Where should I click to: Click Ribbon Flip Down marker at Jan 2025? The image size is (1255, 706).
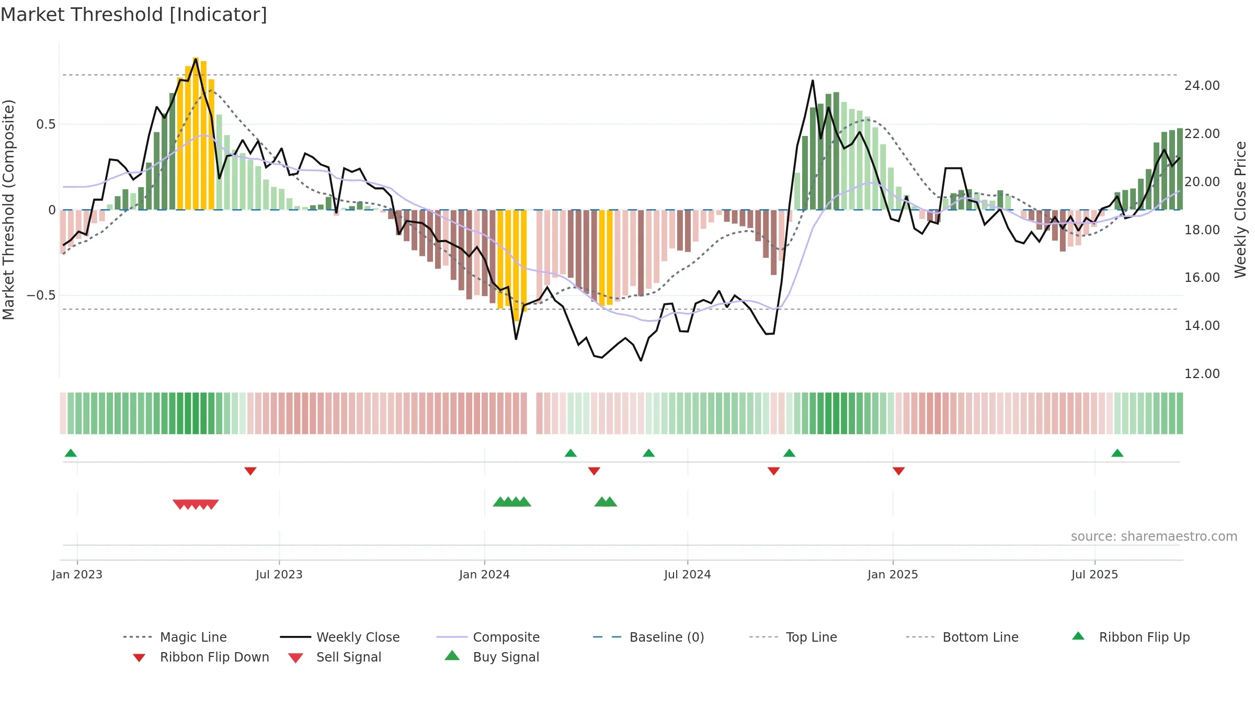[899, 471]
